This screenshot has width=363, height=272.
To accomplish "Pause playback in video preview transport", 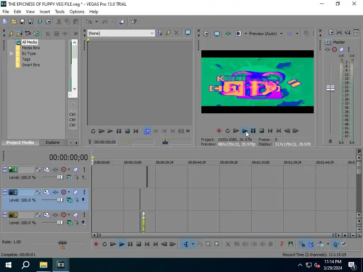I will pyautogui.click(x=253, y=131).
